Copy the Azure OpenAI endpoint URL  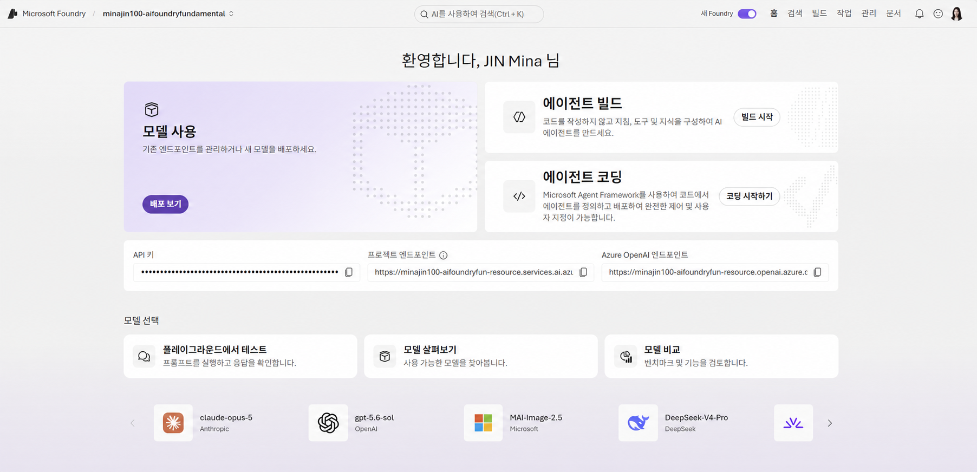tap(817, 272)
